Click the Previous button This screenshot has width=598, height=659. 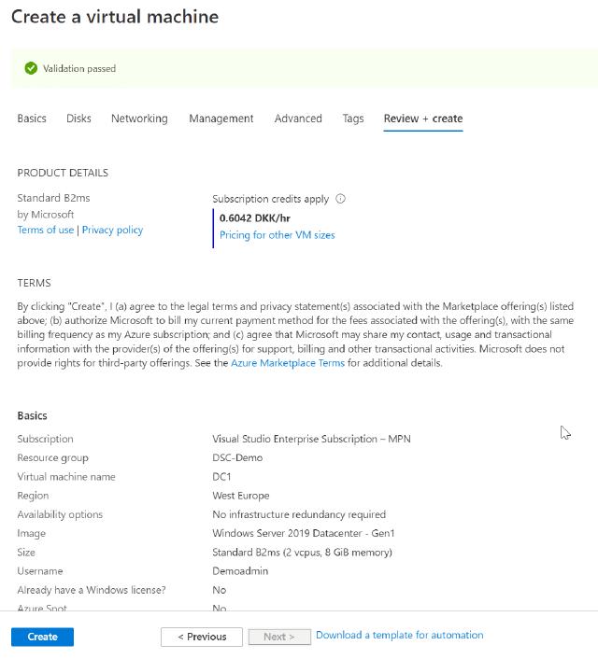click(201, 637)
